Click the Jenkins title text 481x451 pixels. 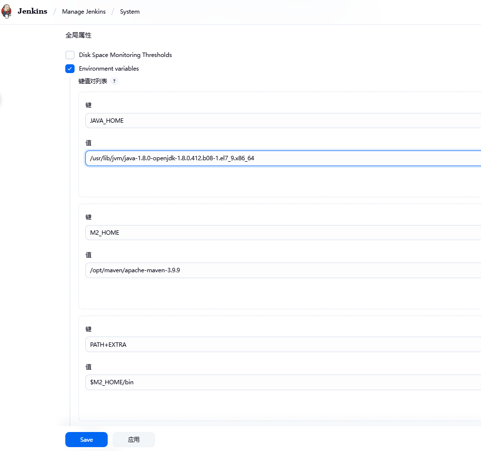(32, 11)
